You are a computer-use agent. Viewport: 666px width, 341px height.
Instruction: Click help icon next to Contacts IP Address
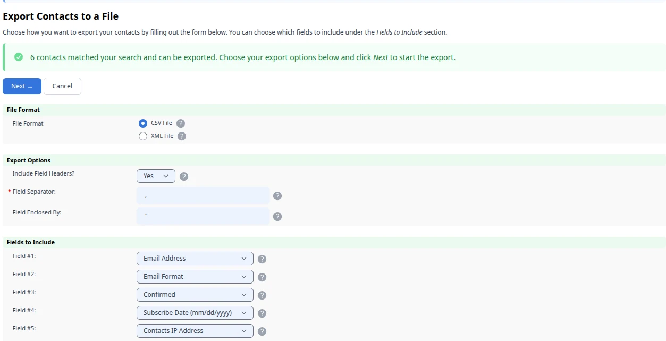point(262,331)
